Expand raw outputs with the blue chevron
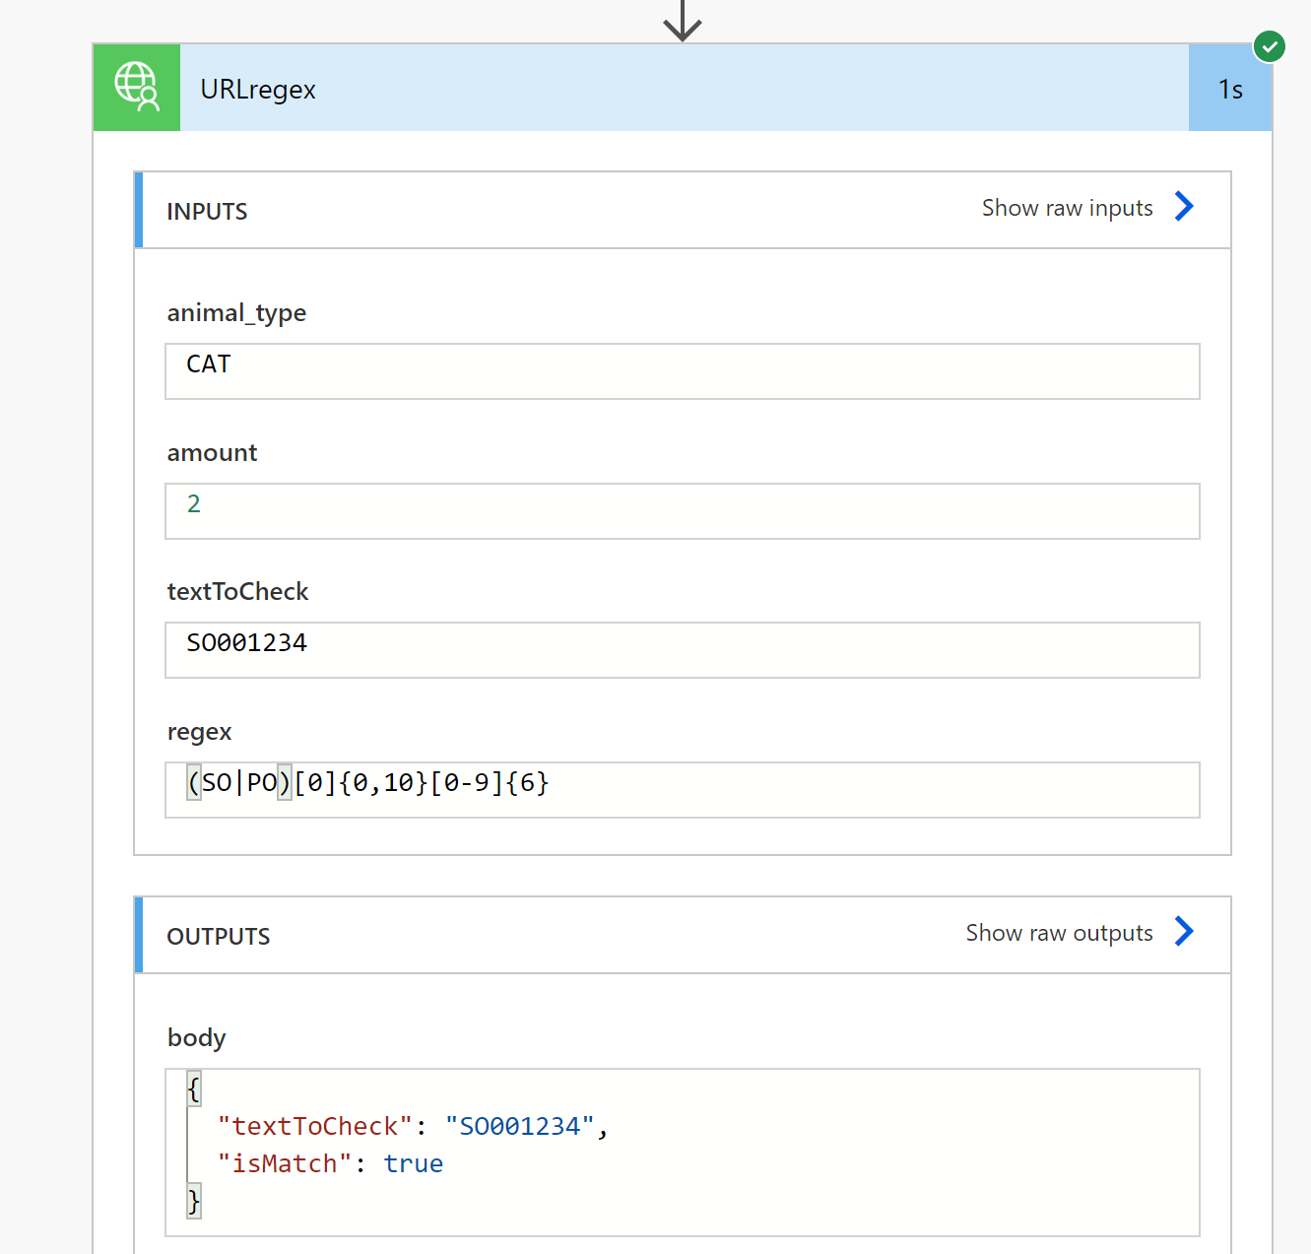Screen dimensions: 1311x1254 coord(1184,932)
